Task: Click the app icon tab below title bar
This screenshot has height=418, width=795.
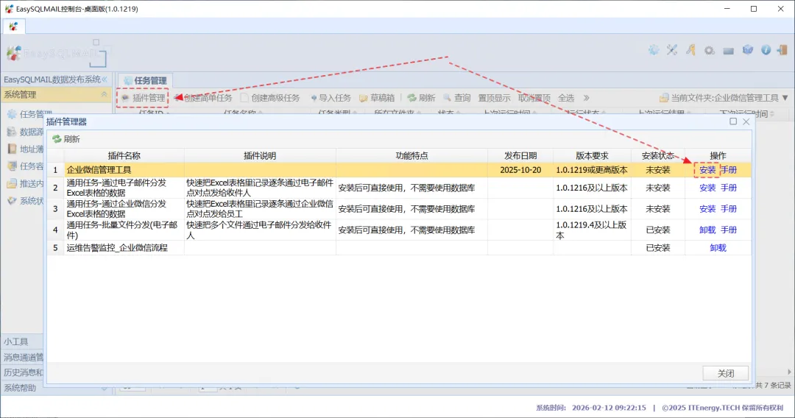Action: click(x=14, y=26)
